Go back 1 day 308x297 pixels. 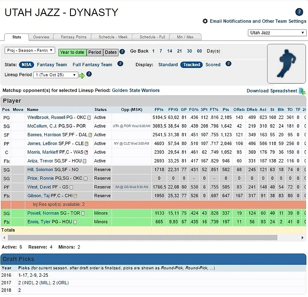point(153,51)
